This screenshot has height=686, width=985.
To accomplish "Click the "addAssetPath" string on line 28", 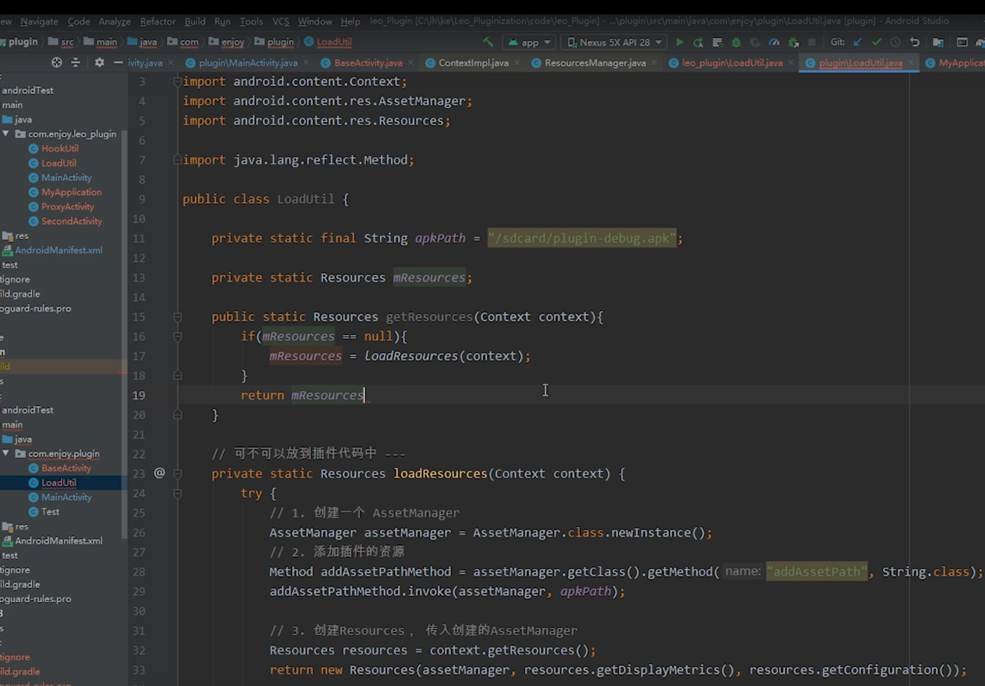I will [x=817, y=572].
